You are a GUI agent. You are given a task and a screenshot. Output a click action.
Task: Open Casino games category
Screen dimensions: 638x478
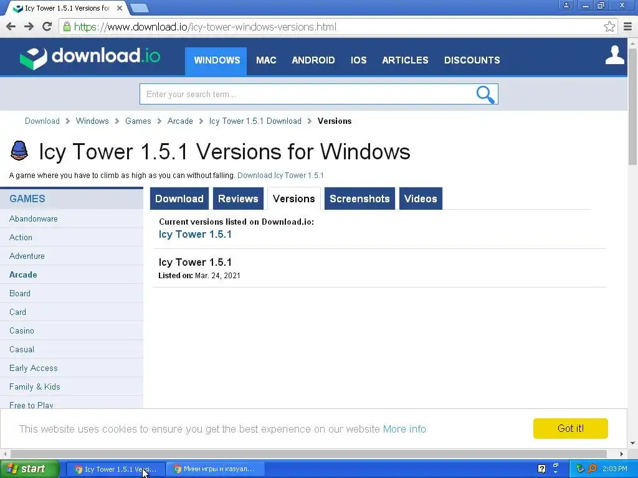(x=22, y=331)
